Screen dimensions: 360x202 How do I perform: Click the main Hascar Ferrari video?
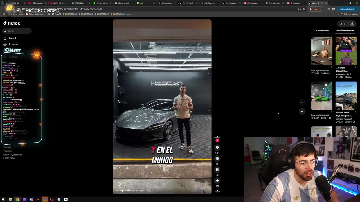(x=162, y=107)
